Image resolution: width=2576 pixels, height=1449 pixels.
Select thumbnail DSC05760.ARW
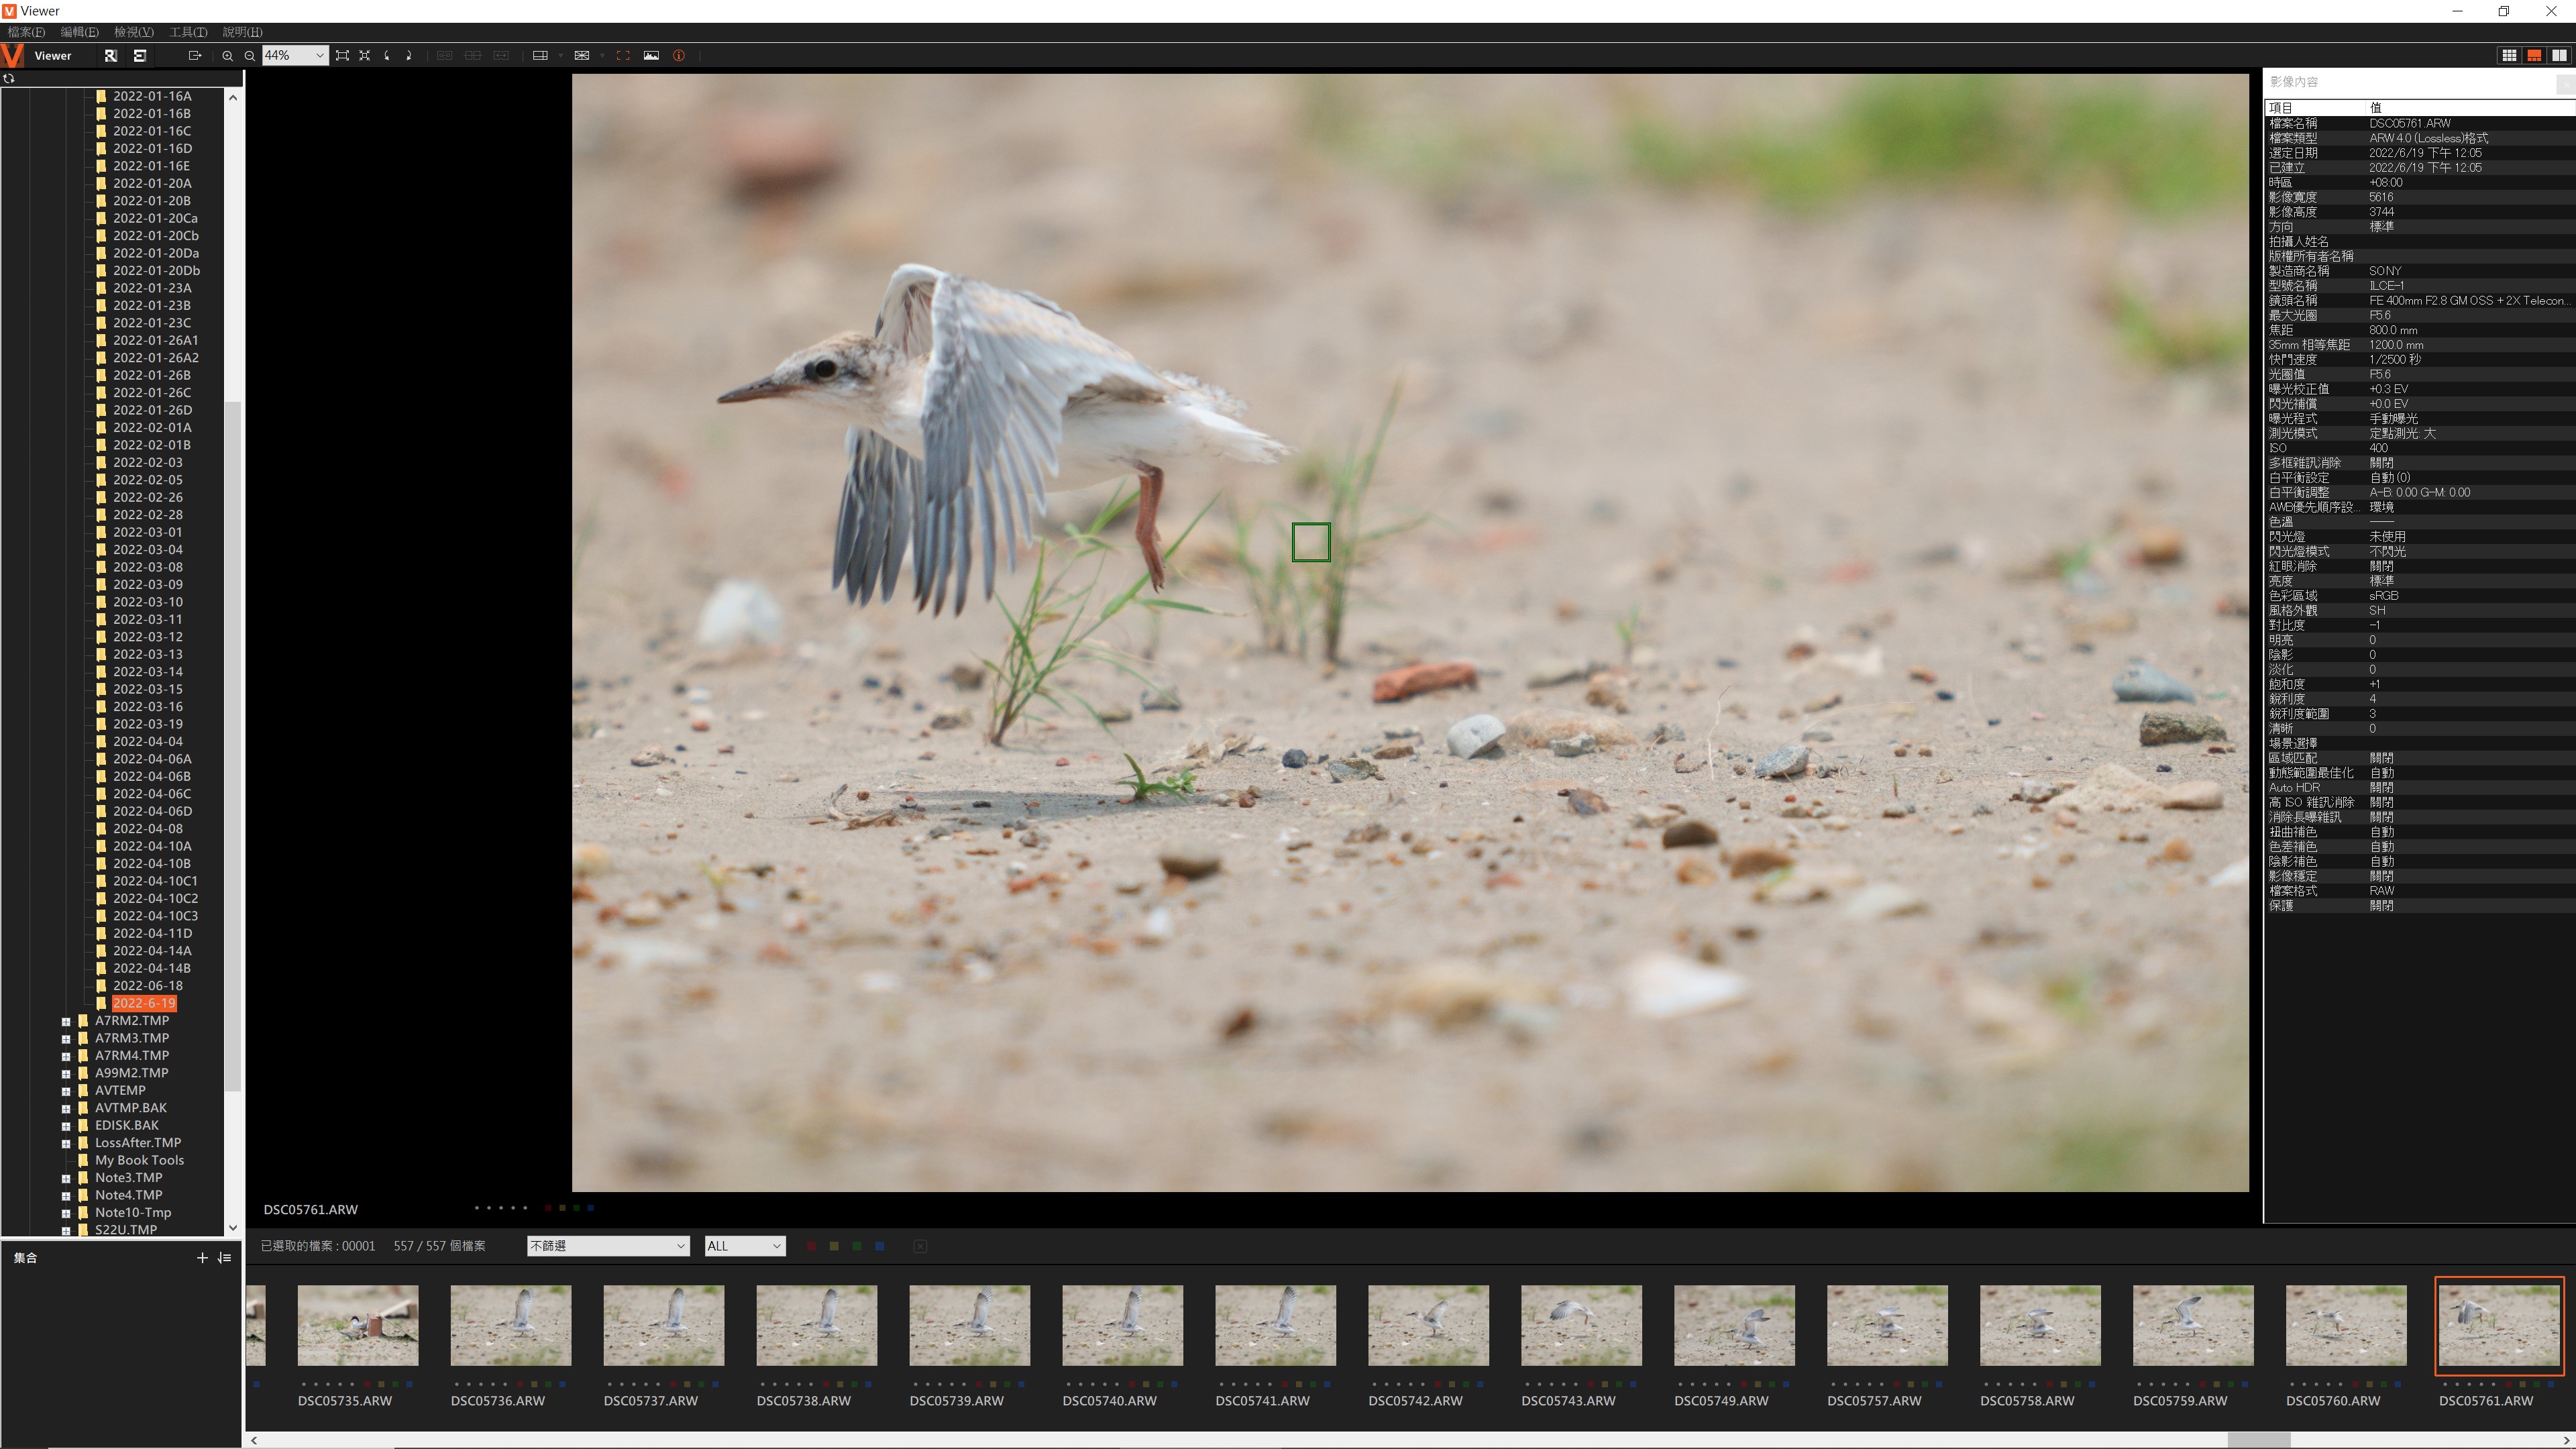click(x=2346, y=1325)
